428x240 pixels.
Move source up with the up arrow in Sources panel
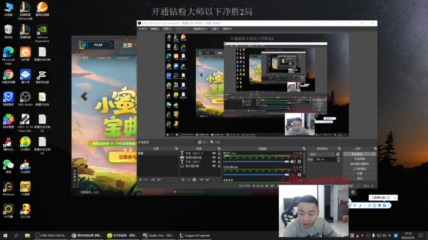pos(202,180)
